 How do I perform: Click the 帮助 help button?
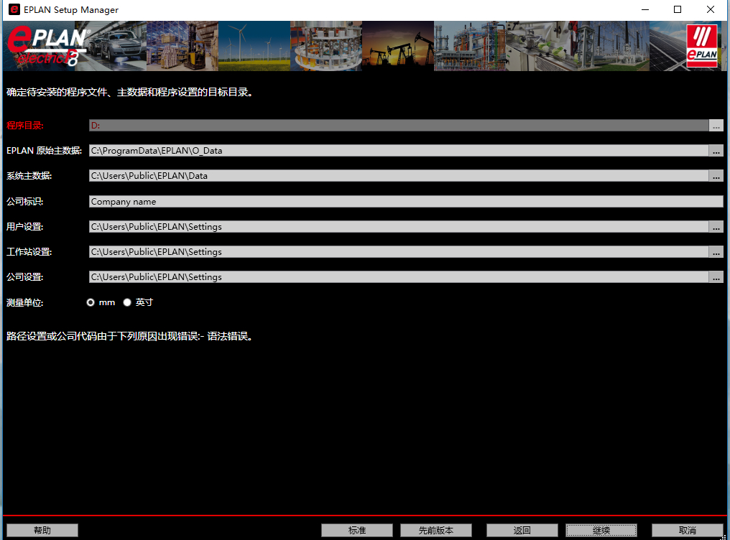coord(42,530)
